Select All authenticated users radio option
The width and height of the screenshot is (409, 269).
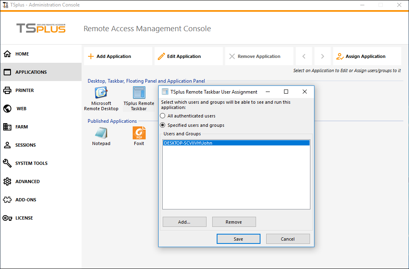point(163,116)
